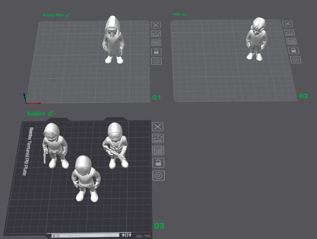Screen dimensions: 317x239
Task: Arrange objects on the Front Man plate
Action: [x=156, y=43]
